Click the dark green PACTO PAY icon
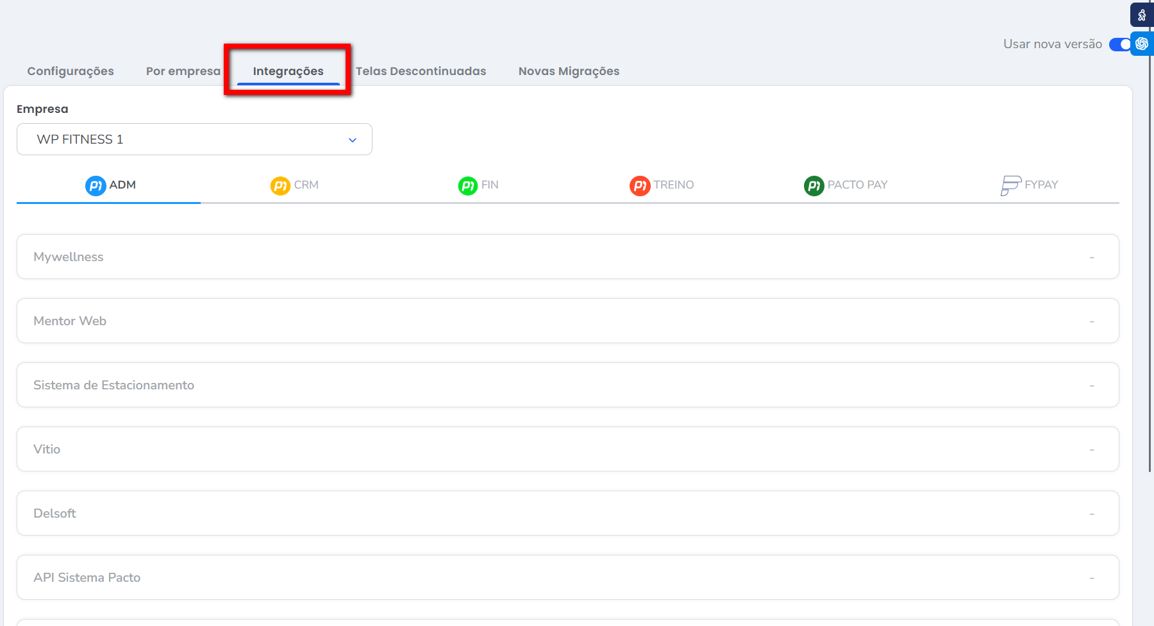 (814, 186)
